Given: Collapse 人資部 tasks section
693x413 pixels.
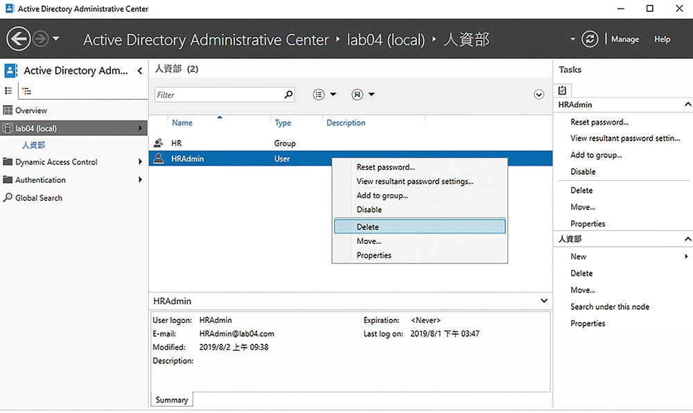Looking at the screenshot, I should pos(687,239).
